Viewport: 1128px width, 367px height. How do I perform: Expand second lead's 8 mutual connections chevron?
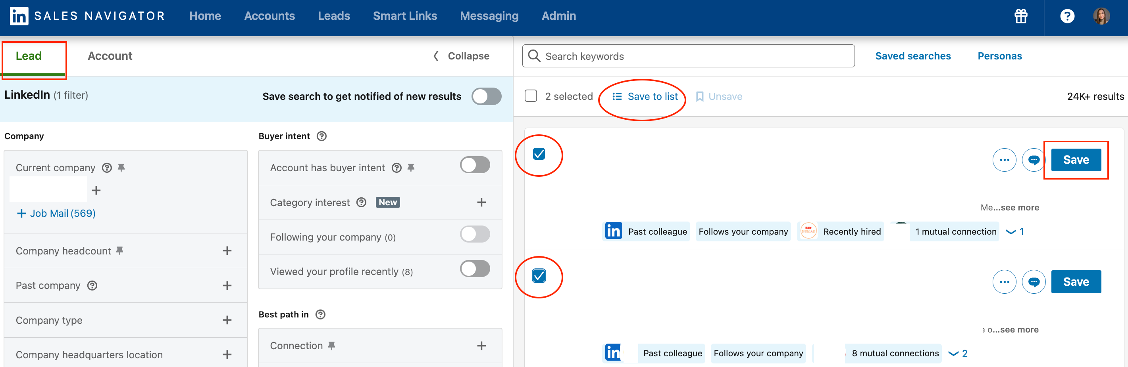pyautogui.click(x=953, y=354)
